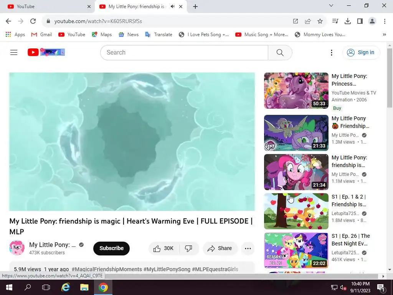Open S1 Ep. 1 & 2 Applejack thumbnail
393x295 pixels.
[296, 211]
